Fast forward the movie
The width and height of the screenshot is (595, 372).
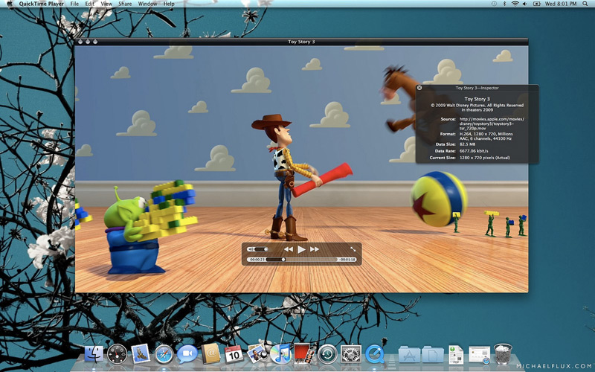315,249
